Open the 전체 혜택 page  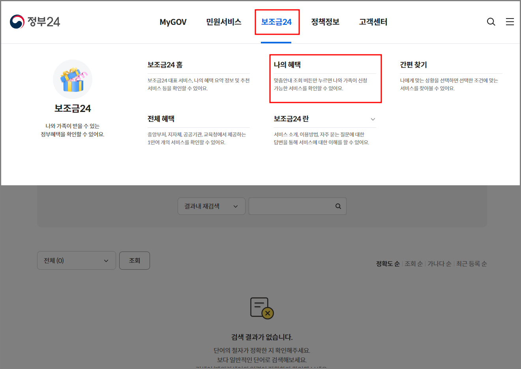tap(161, 119)
